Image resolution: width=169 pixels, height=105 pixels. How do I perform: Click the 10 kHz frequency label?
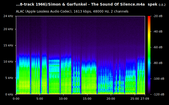8,62
